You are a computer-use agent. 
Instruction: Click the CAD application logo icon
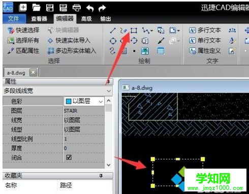pyautogui.click(x=8, y=8)
